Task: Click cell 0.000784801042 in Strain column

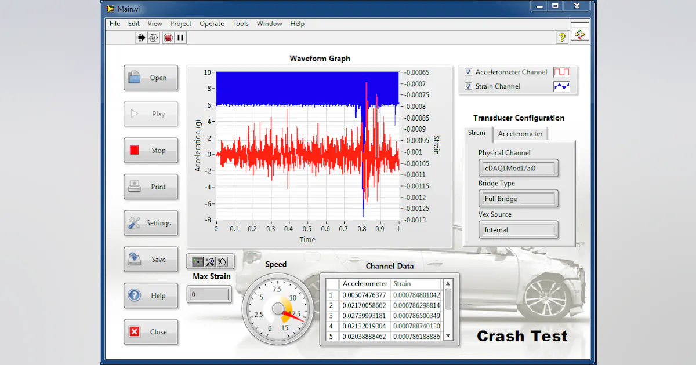Action: pos(417,295)
